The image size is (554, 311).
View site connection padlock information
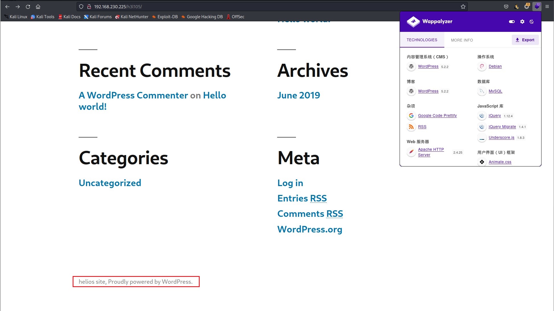pos(89,7)
